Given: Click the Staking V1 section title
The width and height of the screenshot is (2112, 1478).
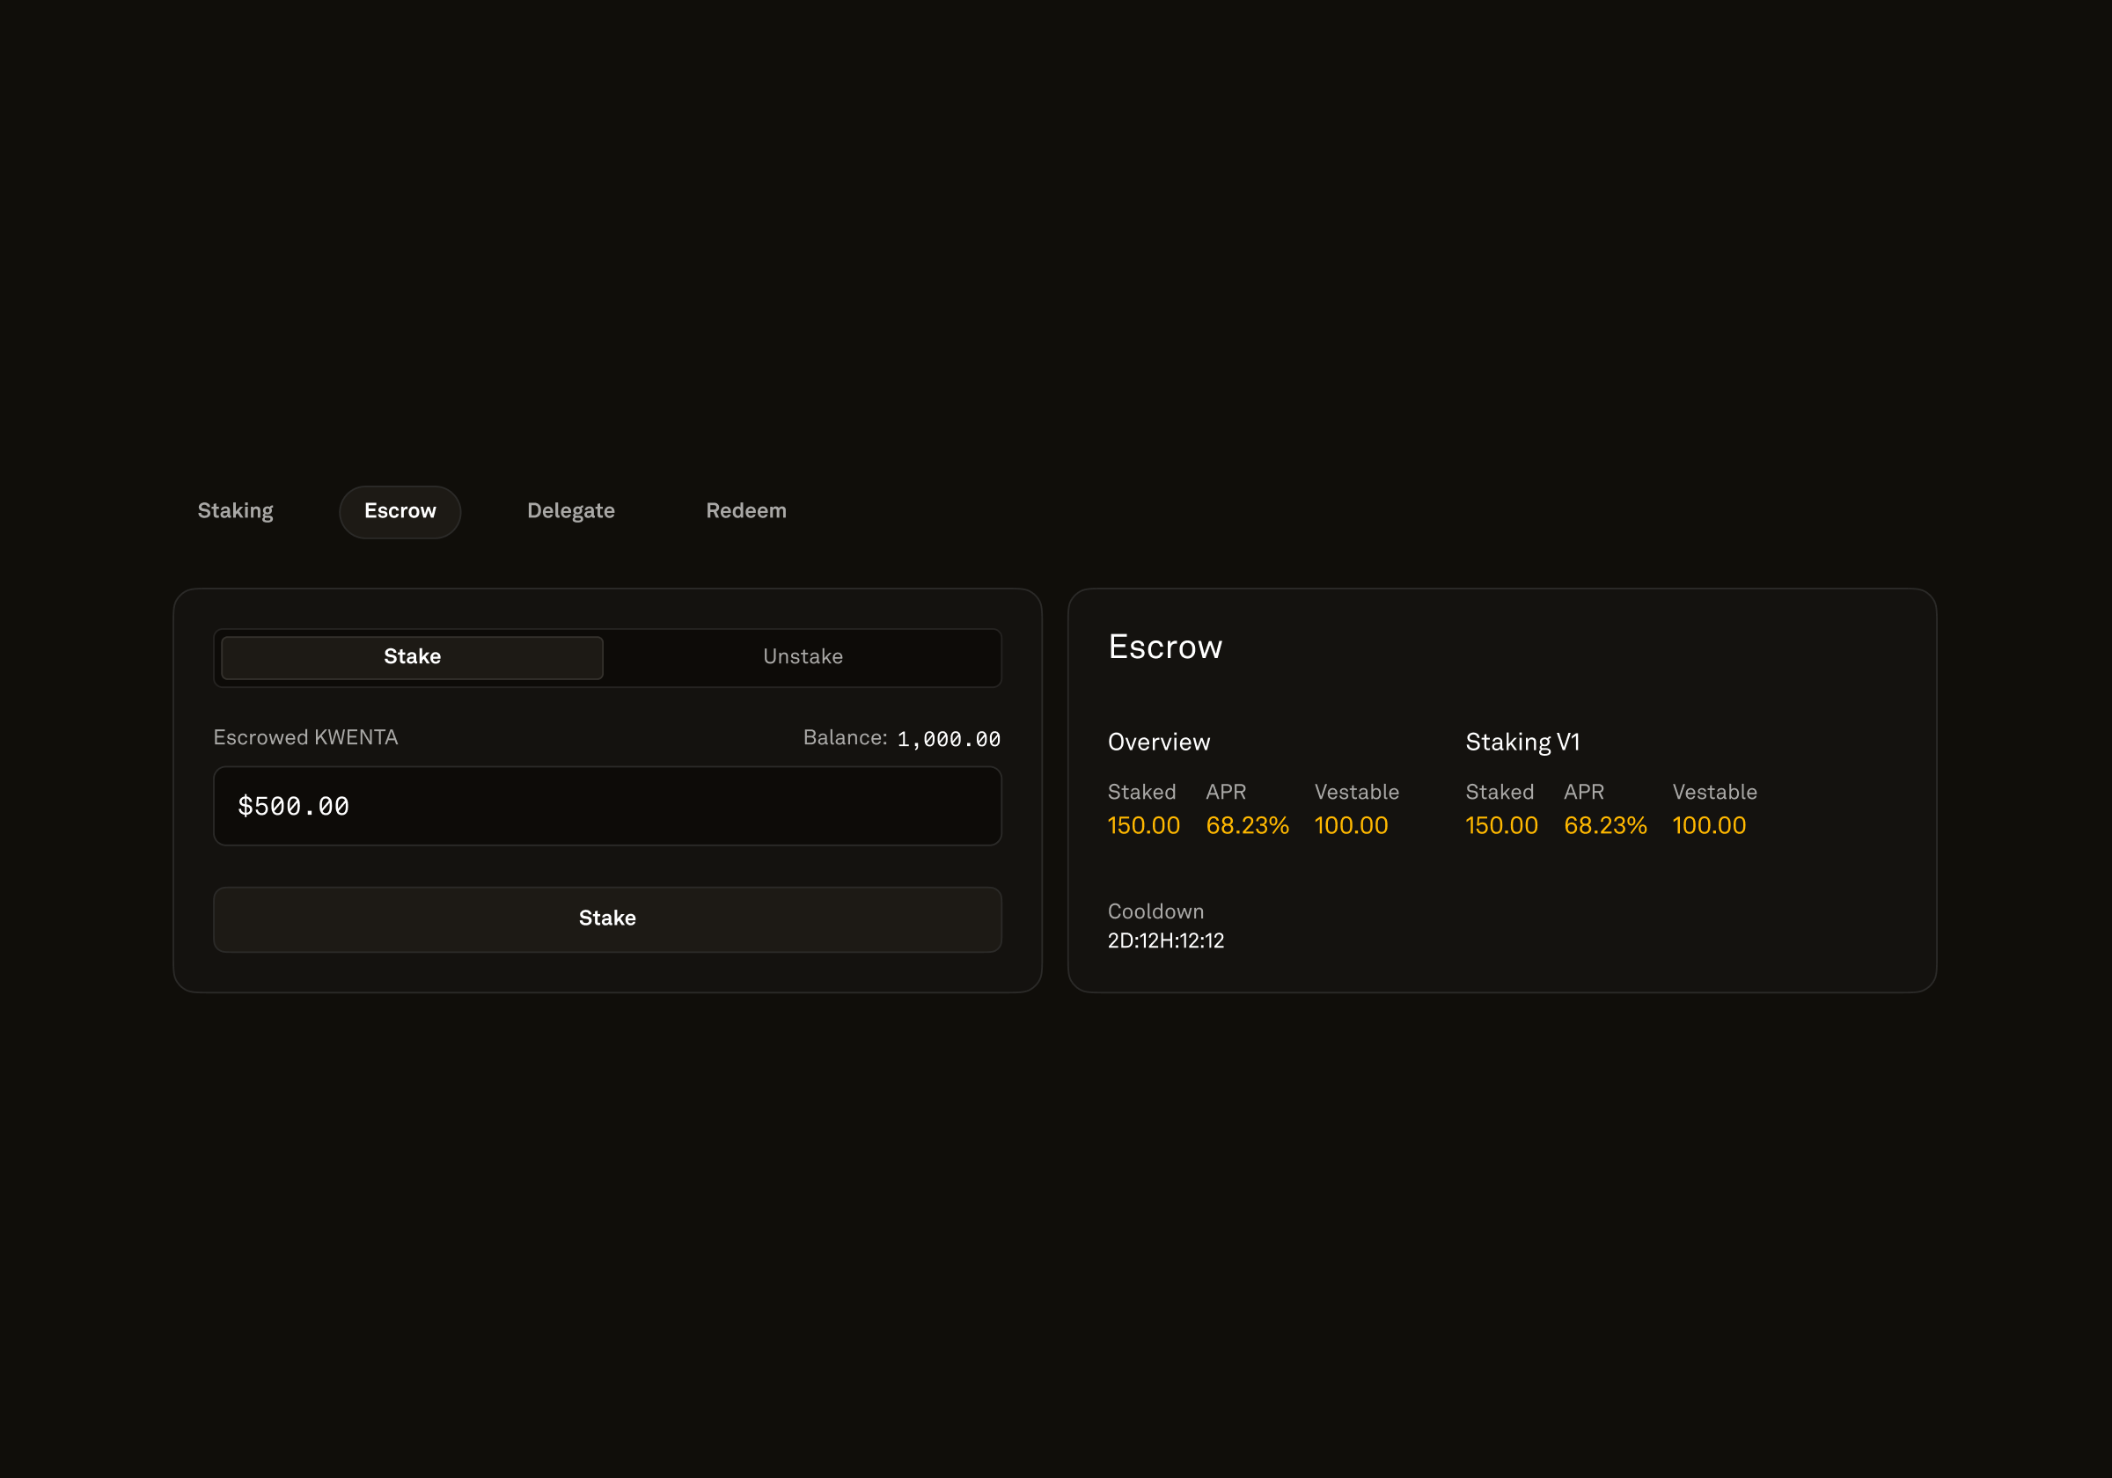Looking at the screenshot, I should 1522,743.
